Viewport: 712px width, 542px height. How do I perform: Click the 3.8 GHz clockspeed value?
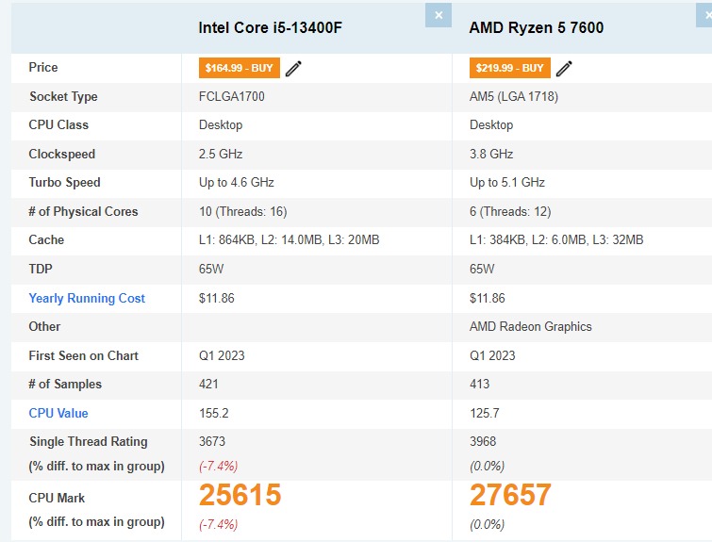[x=491, y=154]
